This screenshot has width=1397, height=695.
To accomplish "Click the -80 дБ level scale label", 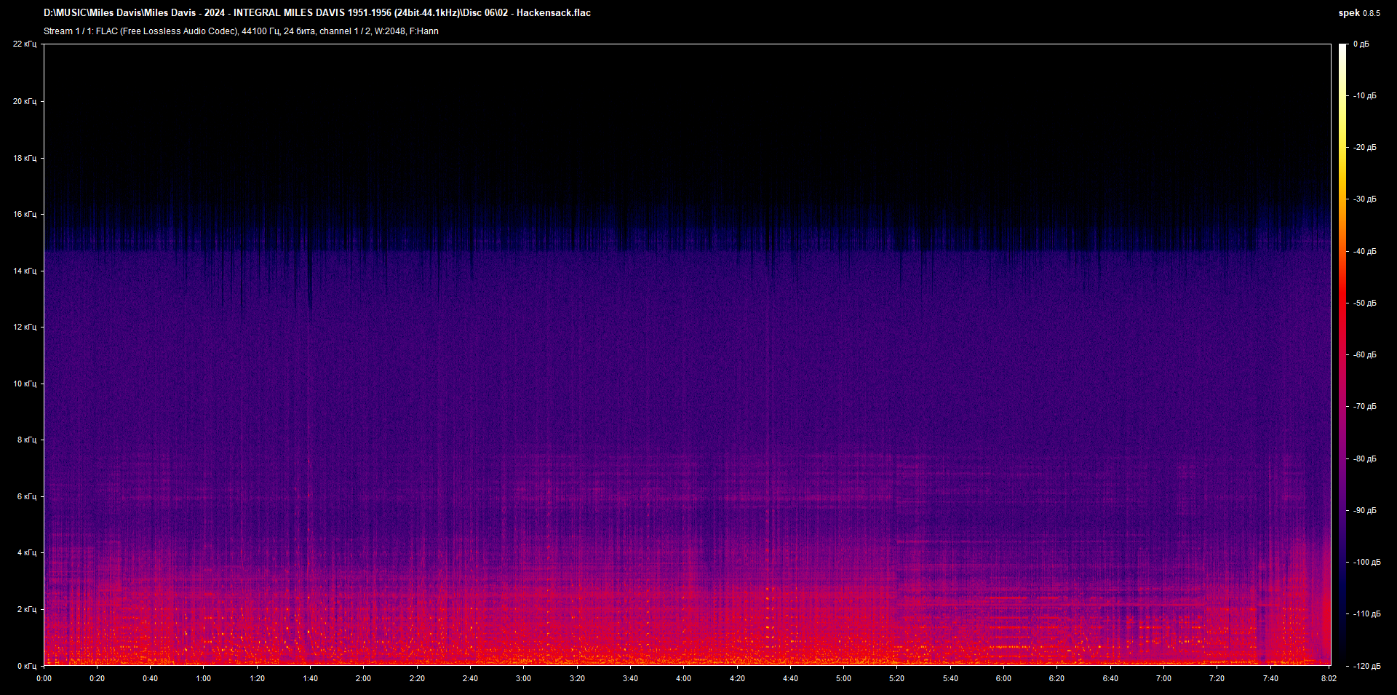I will point(1365,459).
